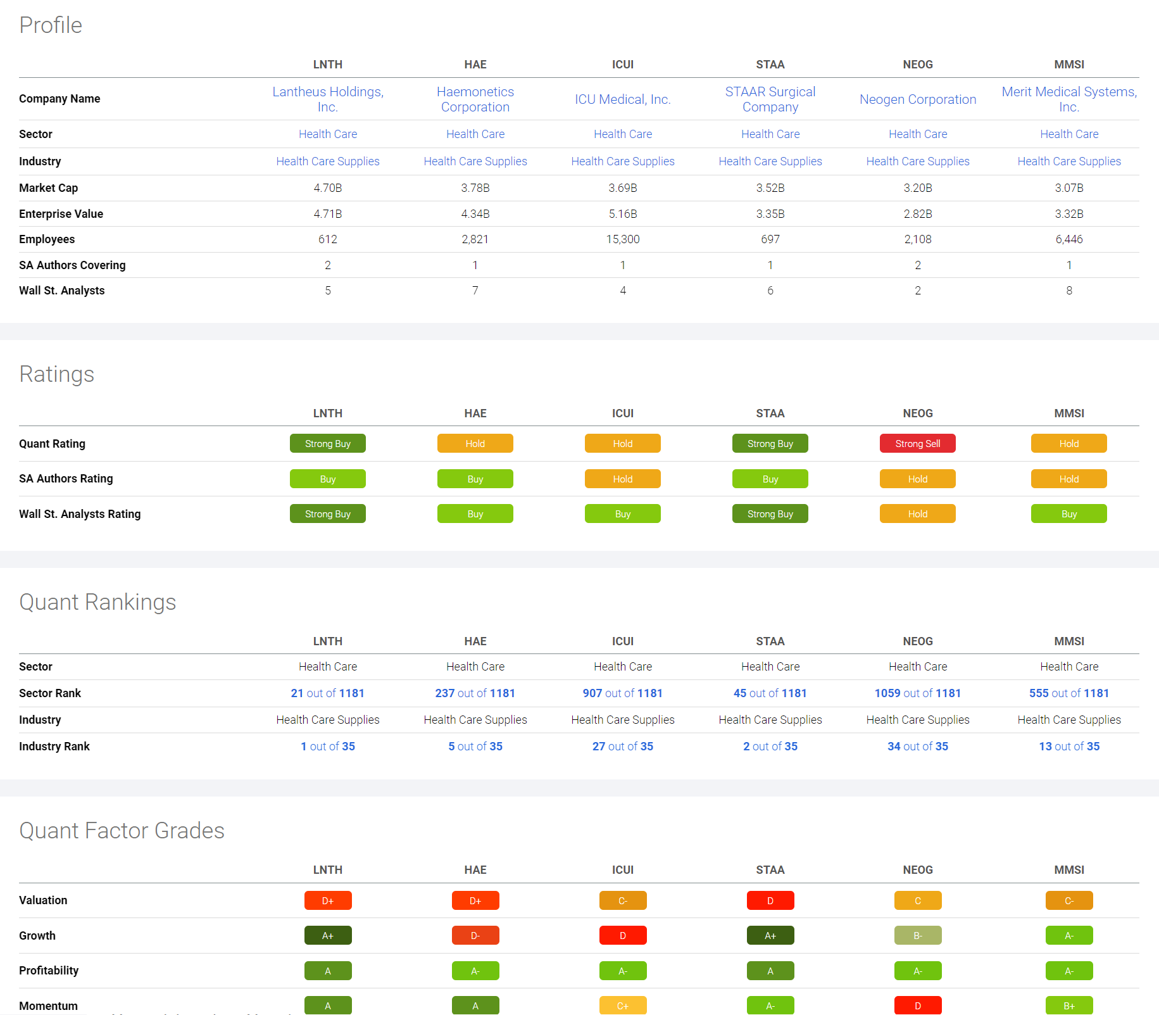Click NEOG Momentum grade D badge

[918, 1006]
